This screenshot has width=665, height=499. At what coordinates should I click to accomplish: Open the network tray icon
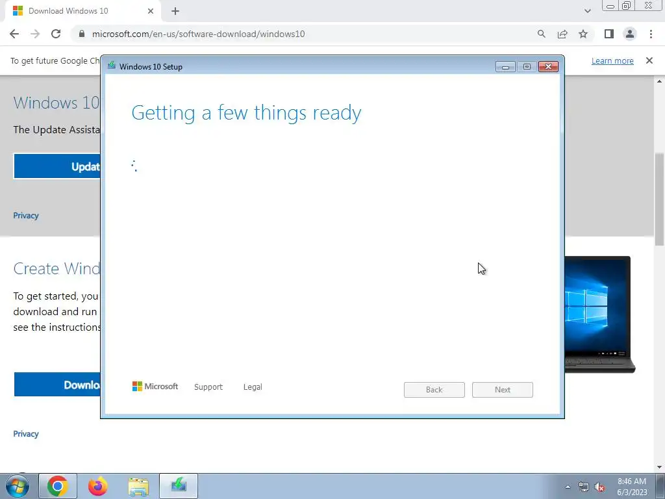[x=584, y=487]
